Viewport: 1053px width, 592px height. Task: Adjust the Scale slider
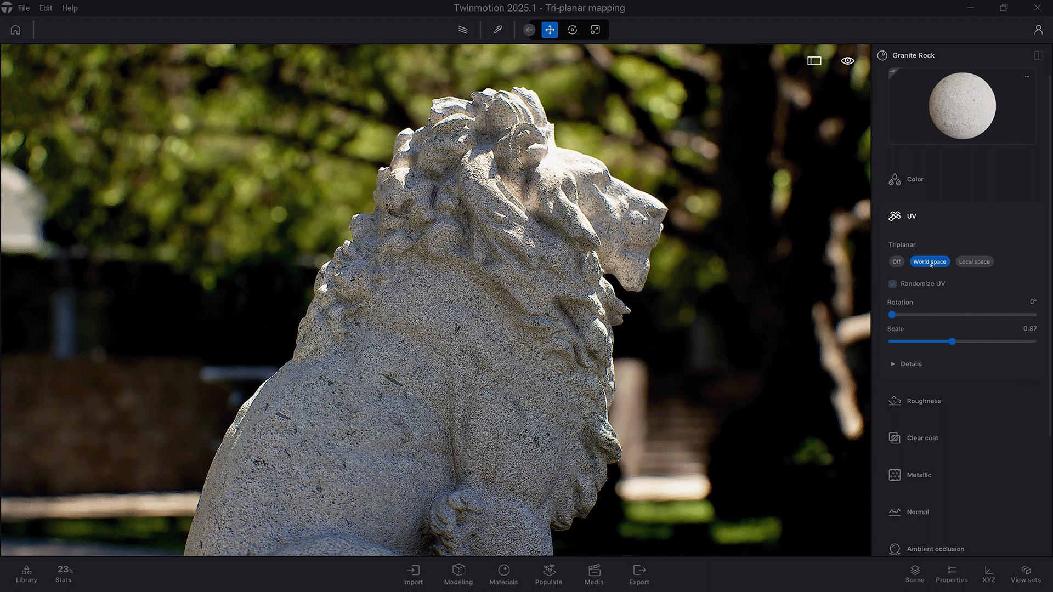pyautogui.click(x=962, y=341)
